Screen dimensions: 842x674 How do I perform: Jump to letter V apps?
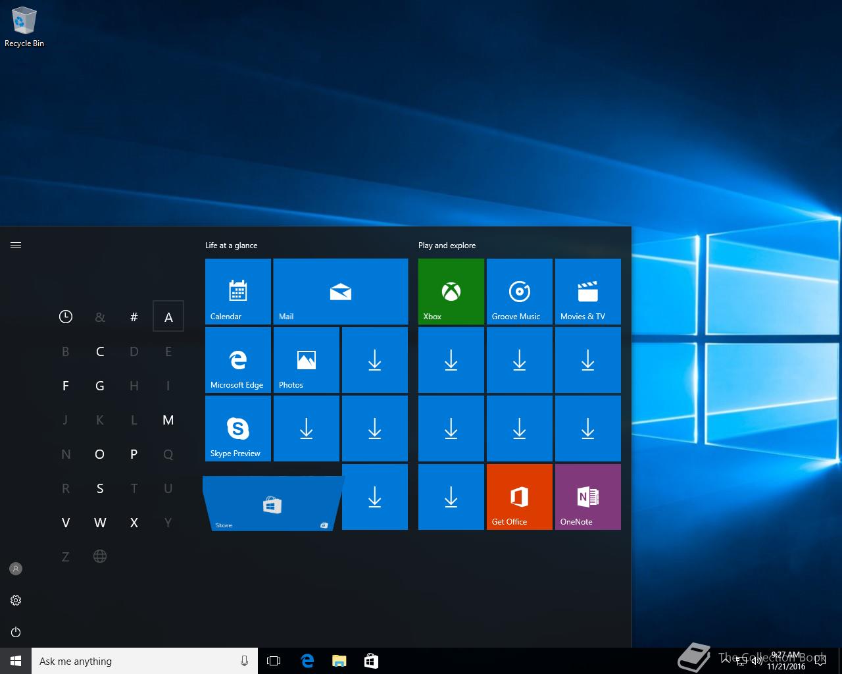pos(66,523)
